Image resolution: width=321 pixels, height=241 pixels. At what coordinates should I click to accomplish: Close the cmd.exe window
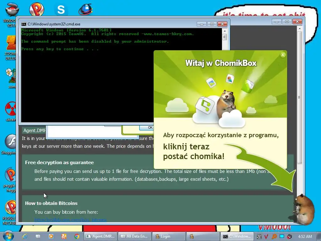pyautogui.click(x=222, y=24)
